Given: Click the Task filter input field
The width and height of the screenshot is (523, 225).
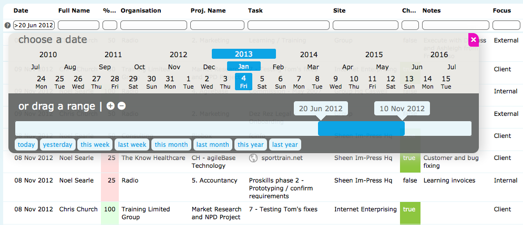Looking at the screenshot, I should tap(288, 25).
